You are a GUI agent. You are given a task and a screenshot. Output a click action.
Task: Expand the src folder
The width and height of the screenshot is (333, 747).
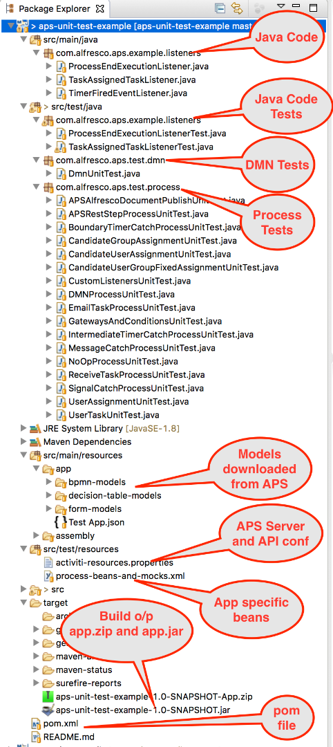(x=23, y=589)
